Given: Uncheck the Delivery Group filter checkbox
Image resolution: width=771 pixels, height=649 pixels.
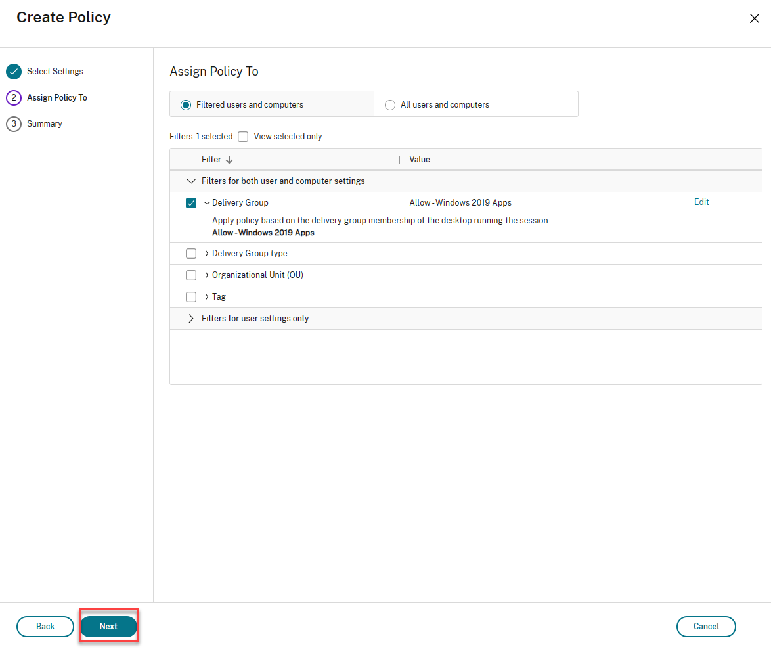Looking at the screenshot, I should tap(191, 203).
